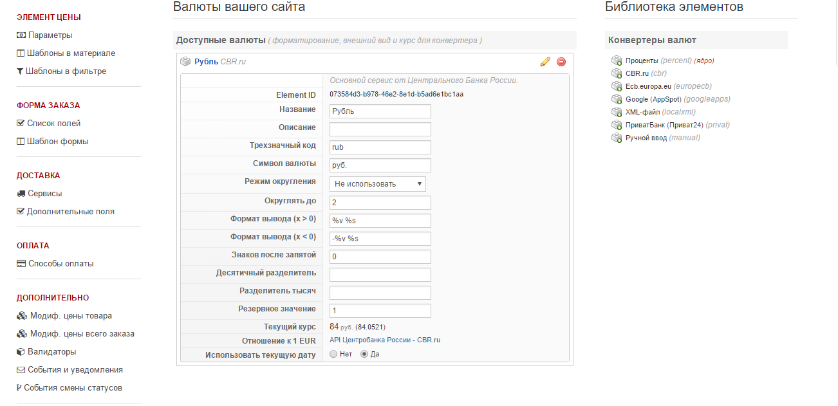Click the Название input field

[380, 111]
